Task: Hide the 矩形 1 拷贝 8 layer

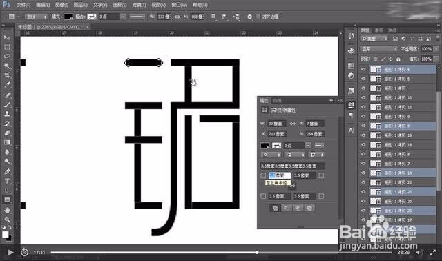Action: [x=363, y=154]
